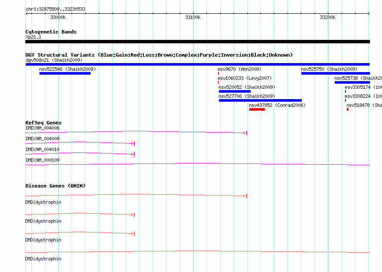Click the 33000k ruler tick label

click(x=58, y=17)
